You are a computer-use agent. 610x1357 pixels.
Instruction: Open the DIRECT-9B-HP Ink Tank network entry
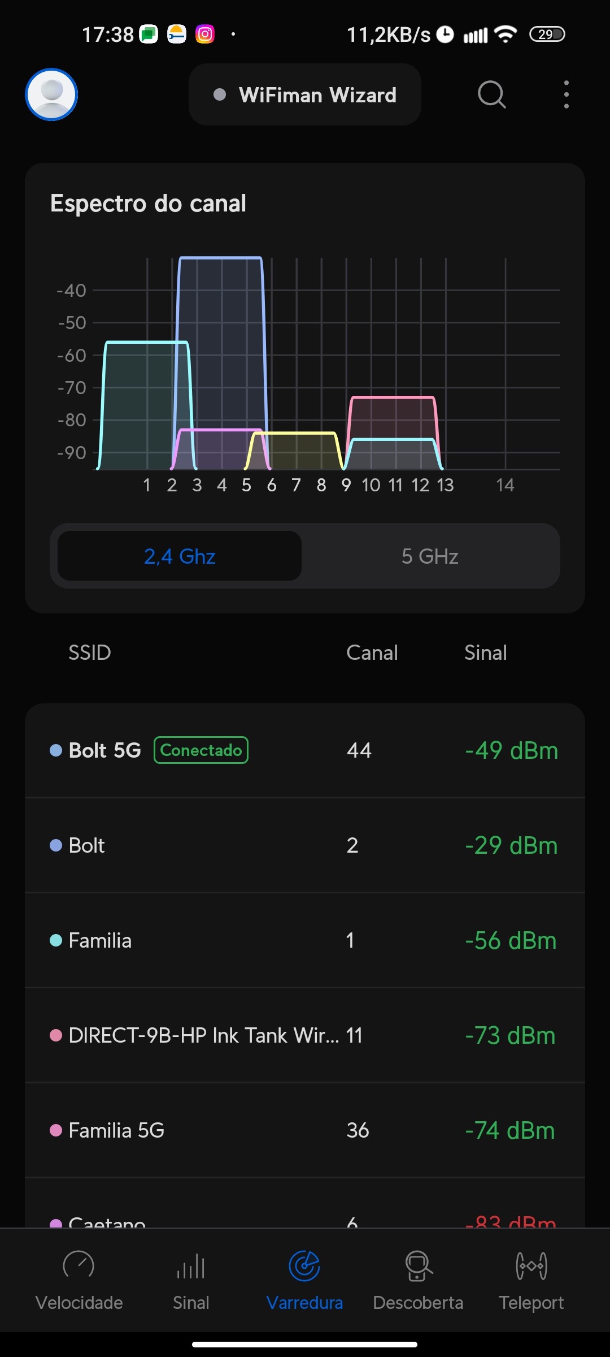[305, 1035]
